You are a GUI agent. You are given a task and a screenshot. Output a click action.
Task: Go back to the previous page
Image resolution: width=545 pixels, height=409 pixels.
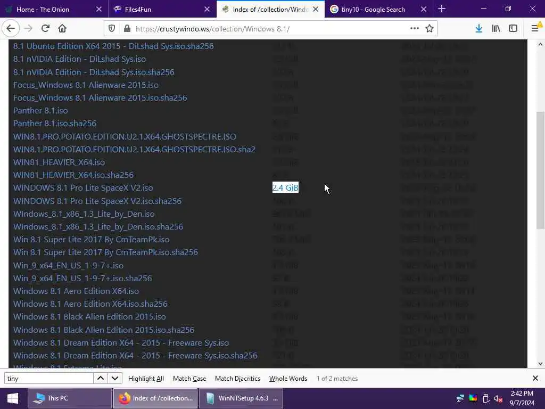[11, 29]
